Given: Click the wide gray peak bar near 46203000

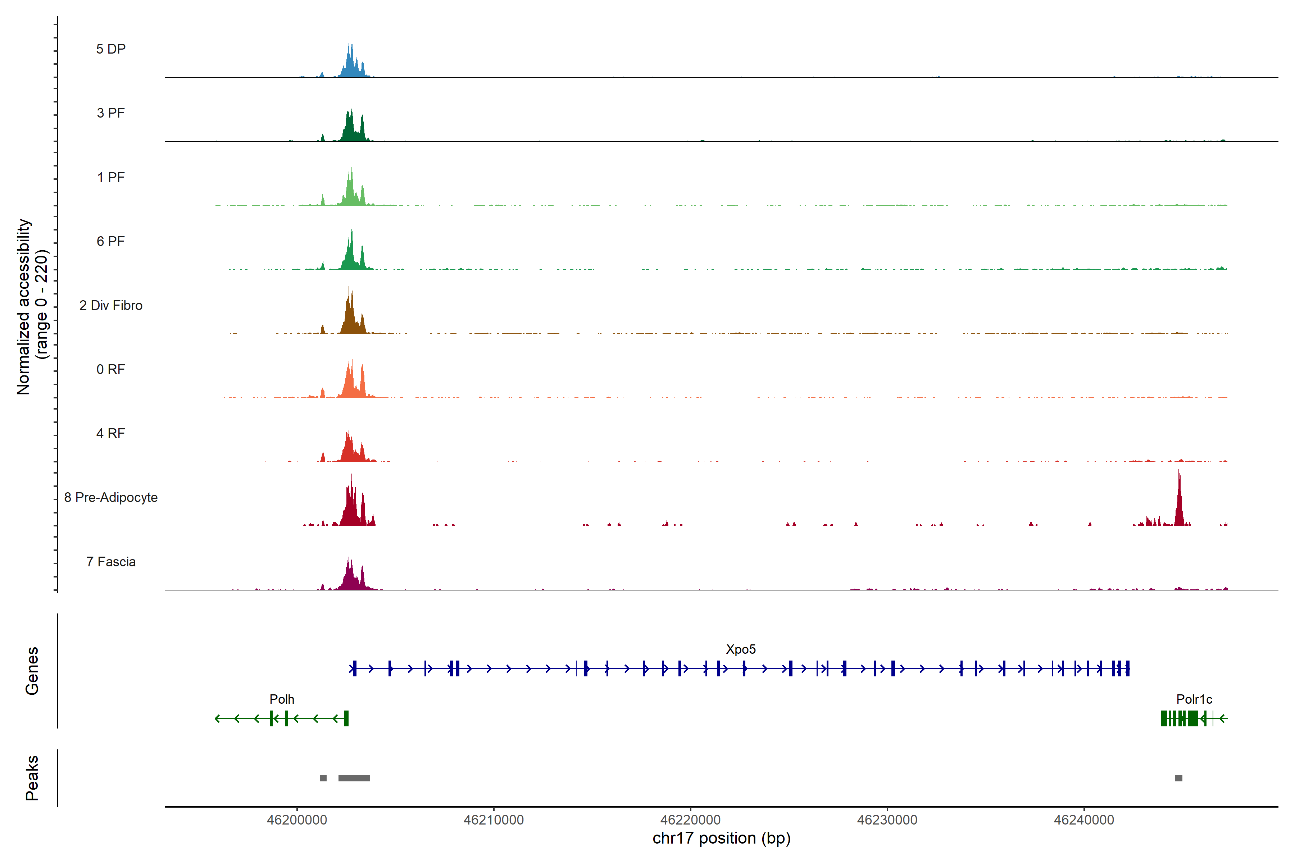Looking at the screenshot, I should (354, 778).
